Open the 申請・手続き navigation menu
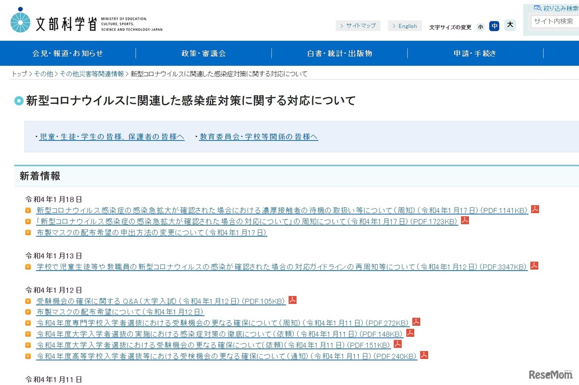The image size is (579, 385). 475,53
